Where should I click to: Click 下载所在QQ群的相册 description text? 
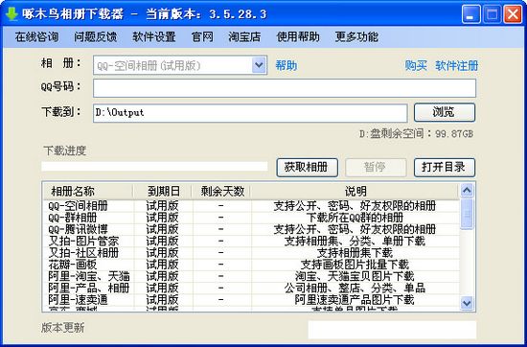tap(355, 218)
